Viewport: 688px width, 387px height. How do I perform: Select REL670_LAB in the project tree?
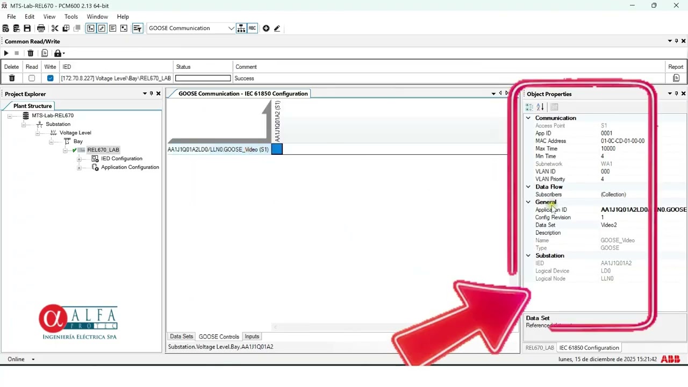pos(103,150)
